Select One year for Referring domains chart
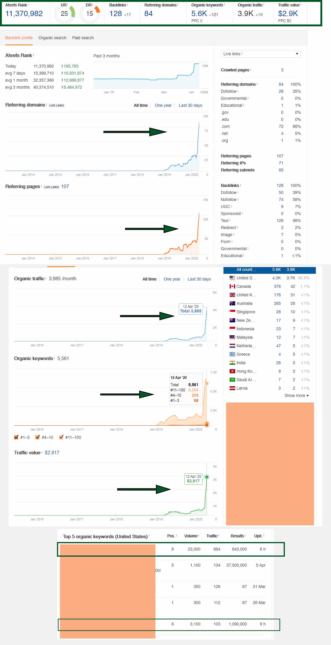Viewport: 331px width, 645px height. [163, 105]
